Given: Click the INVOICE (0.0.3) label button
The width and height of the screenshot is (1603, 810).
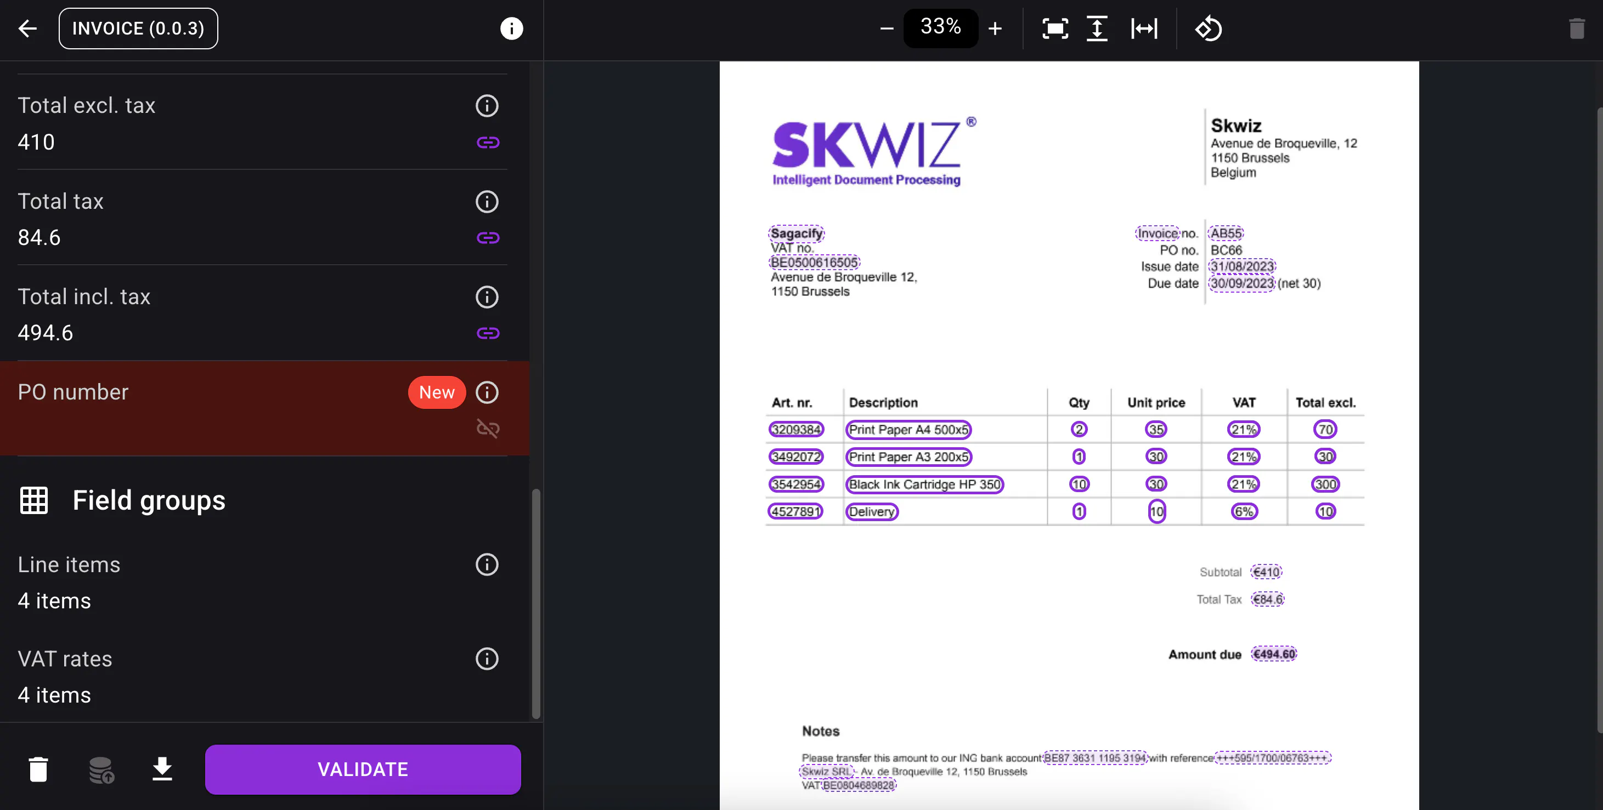Looking at the screenshot, I should tap(138, 28).
